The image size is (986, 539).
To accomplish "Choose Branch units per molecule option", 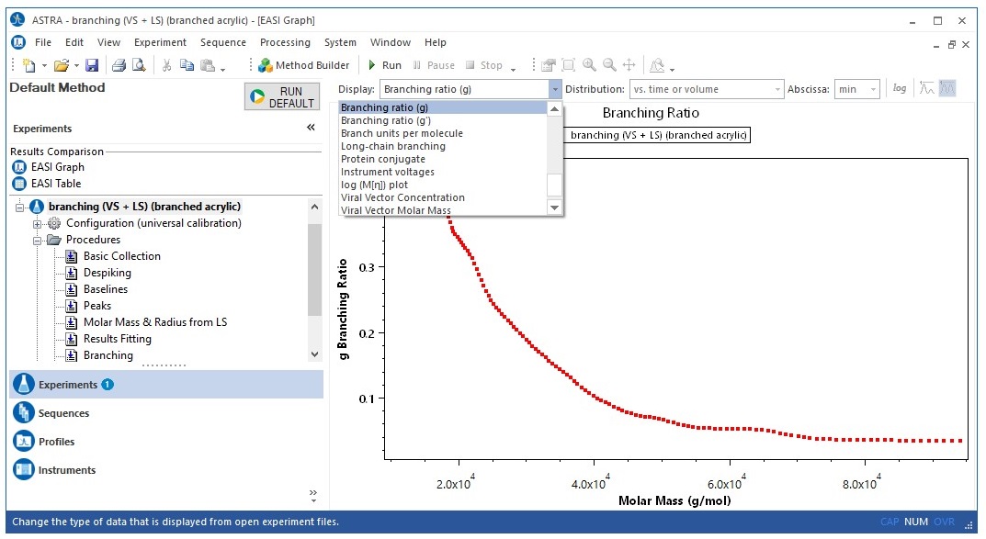I will [x=443, y=133].
